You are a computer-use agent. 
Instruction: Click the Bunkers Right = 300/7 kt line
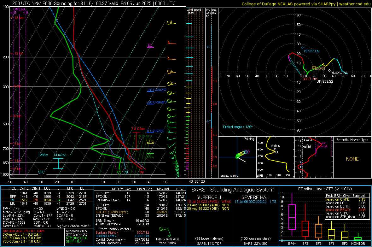coord(122,232)
